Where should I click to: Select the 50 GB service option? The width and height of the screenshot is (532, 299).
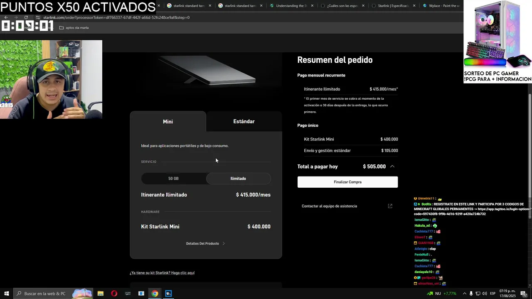tap(173, 179)
